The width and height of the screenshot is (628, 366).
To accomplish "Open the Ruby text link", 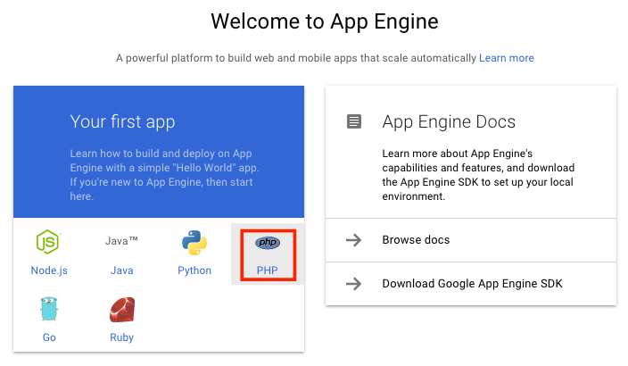I will pyautogui.click(x=121, y=337).
